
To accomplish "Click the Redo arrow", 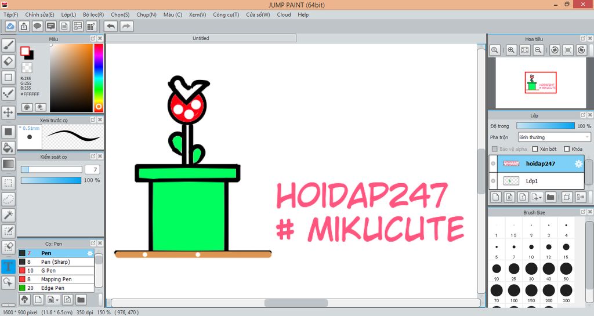I will tap(126, 26).
